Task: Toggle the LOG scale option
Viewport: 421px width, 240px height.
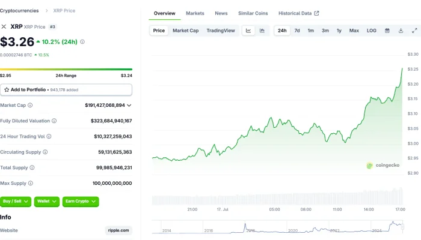Action: (x=372, y=31)
